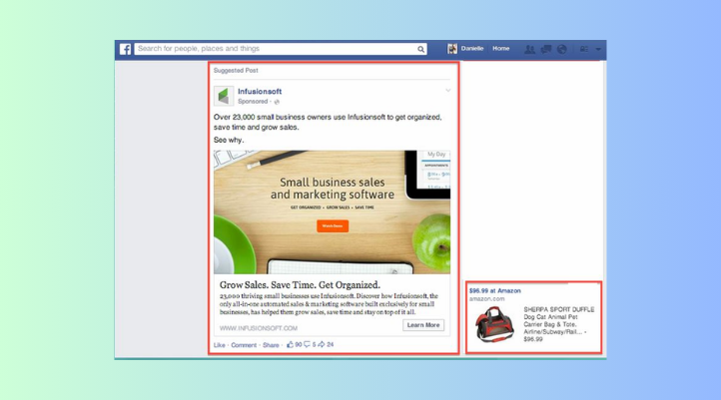The width and height of the screenshot is (721, 400).
Task: Click the shares count arrow icon
Action: pos(322,344)
